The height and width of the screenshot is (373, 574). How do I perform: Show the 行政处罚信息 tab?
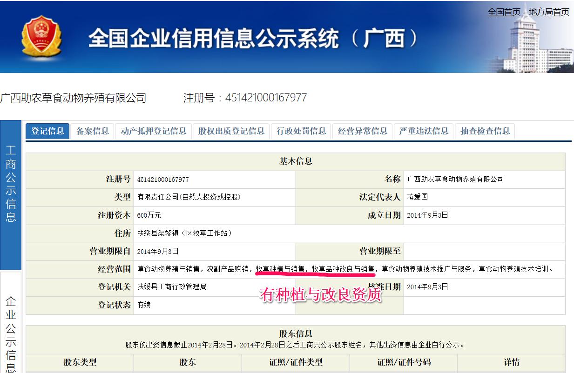click(301, 131)
